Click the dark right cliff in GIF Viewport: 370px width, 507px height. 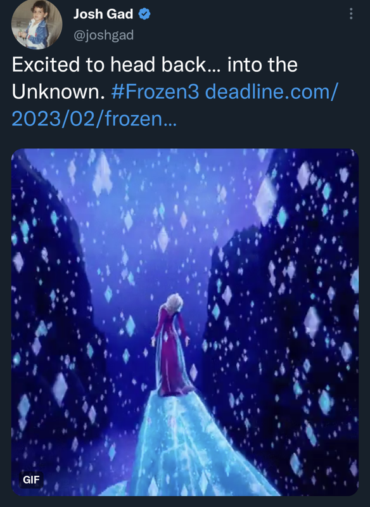coord(291,323)
